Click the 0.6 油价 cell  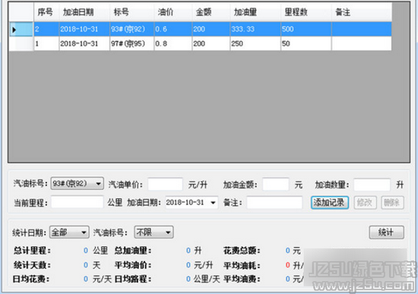(173, 29)
